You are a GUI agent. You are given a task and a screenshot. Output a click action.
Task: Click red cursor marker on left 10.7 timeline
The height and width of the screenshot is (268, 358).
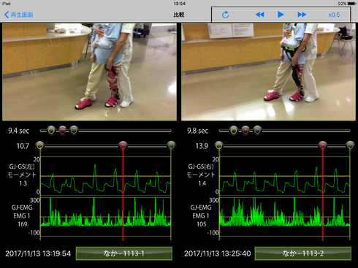click(123, 145)
